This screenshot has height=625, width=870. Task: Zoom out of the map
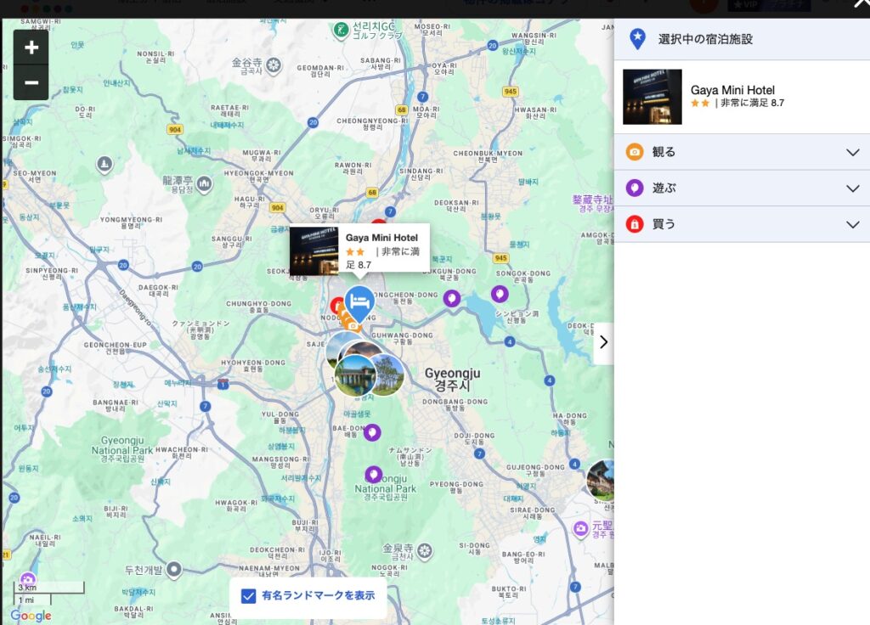[31, 82]
